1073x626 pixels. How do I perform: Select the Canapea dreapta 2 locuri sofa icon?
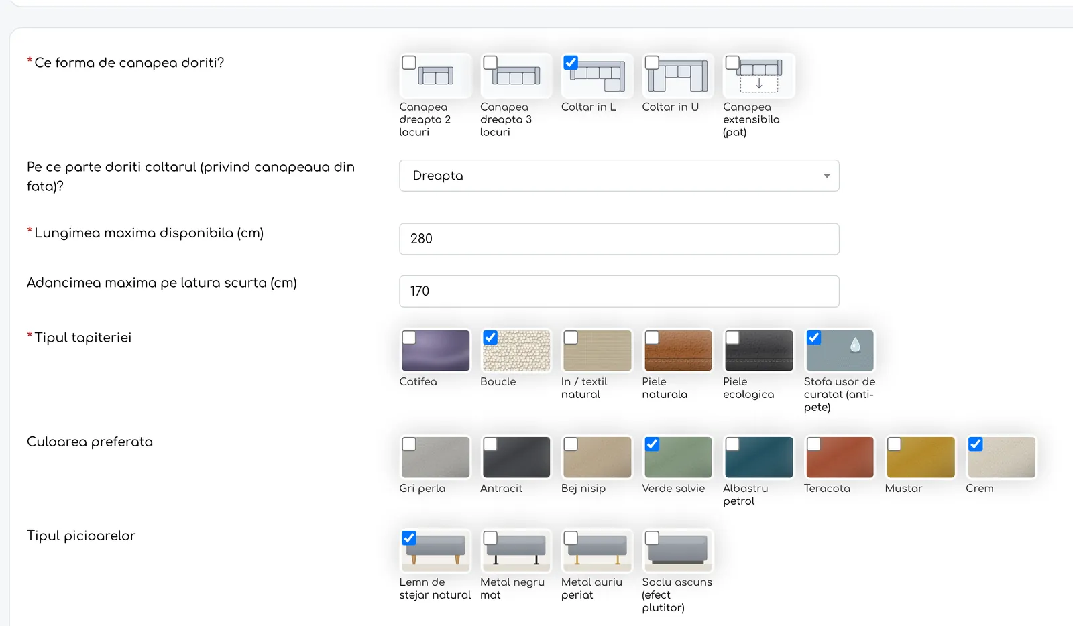click(436, 76)
